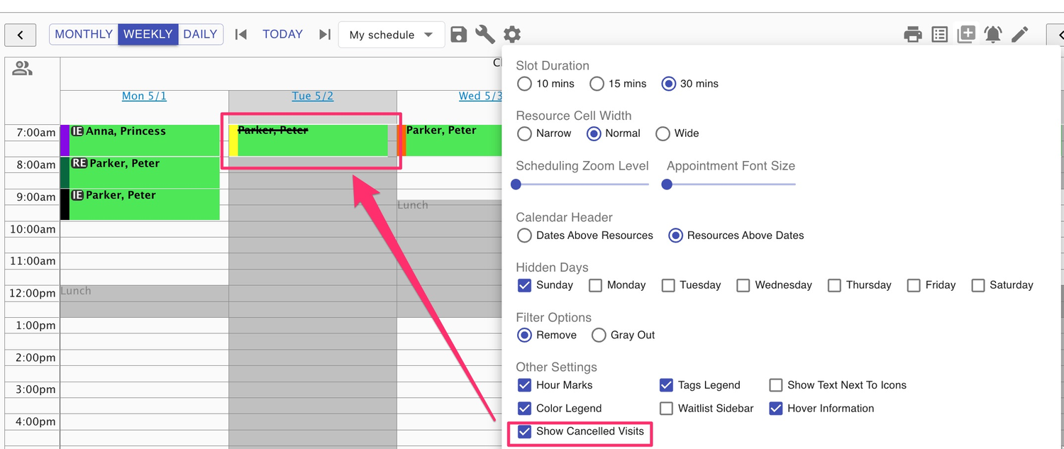Enable the Waitlist Sidebar checkbox

(666, 409)
